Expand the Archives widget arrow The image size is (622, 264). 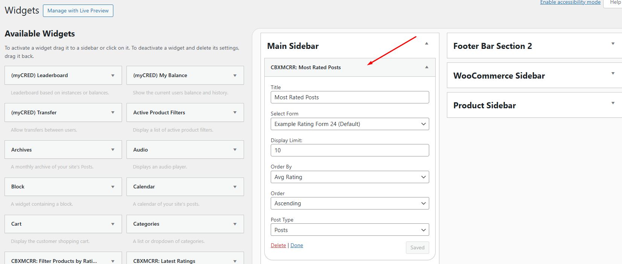click(113, 150)
